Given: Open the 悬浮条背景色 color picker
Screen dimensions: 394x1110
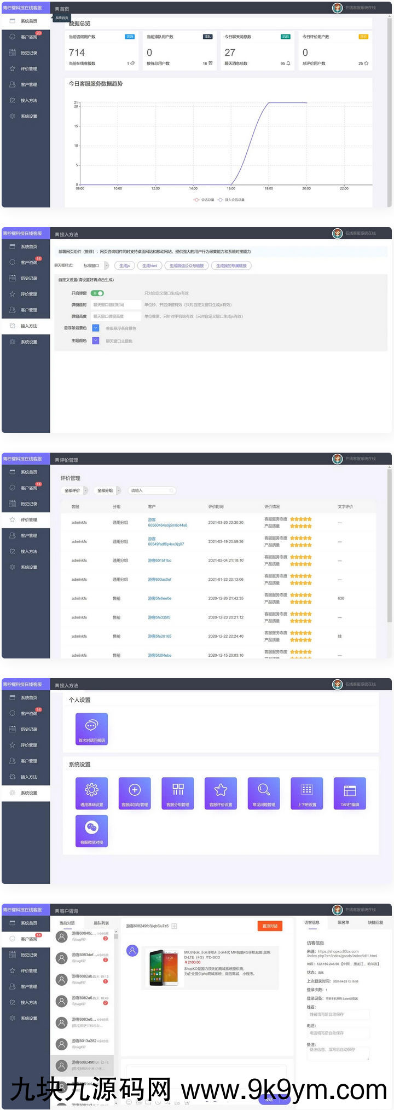Looking at the screenshot, I should [x=96, y=328].
